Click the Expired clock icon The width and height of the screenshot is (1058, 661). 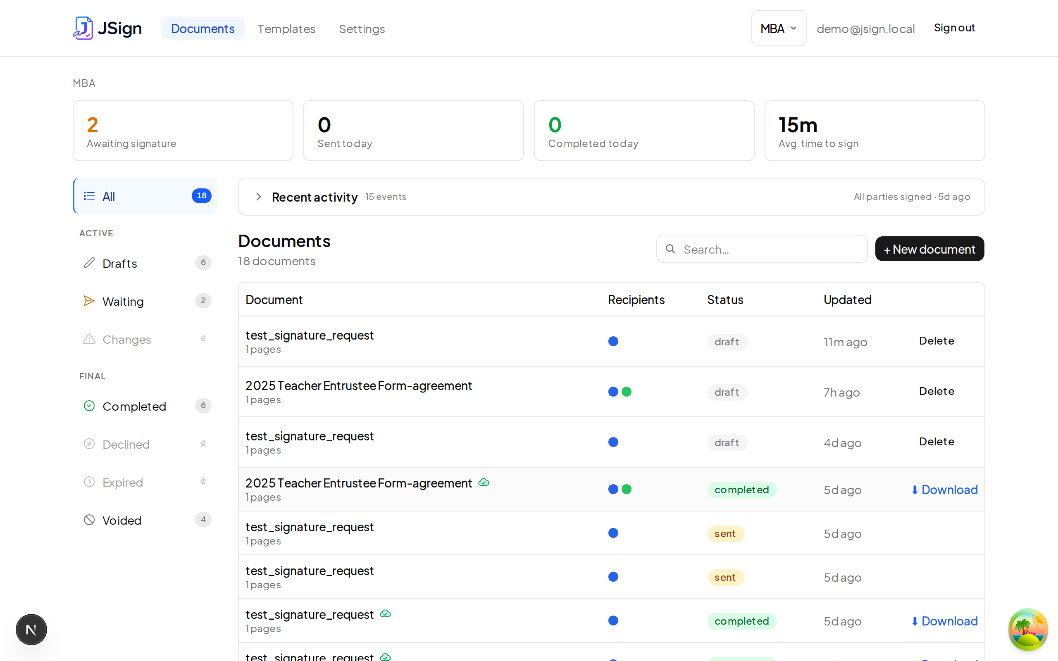tap(89, 482)
